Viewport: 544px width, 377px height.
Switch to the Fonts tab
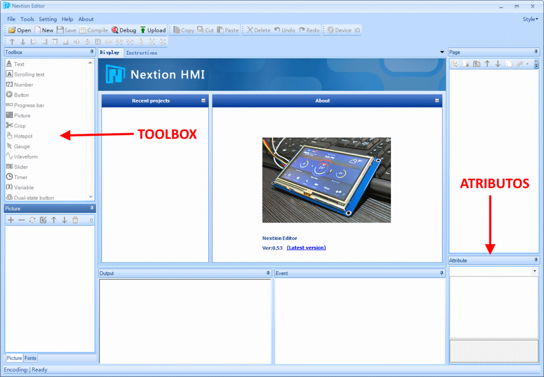point(30,358)
